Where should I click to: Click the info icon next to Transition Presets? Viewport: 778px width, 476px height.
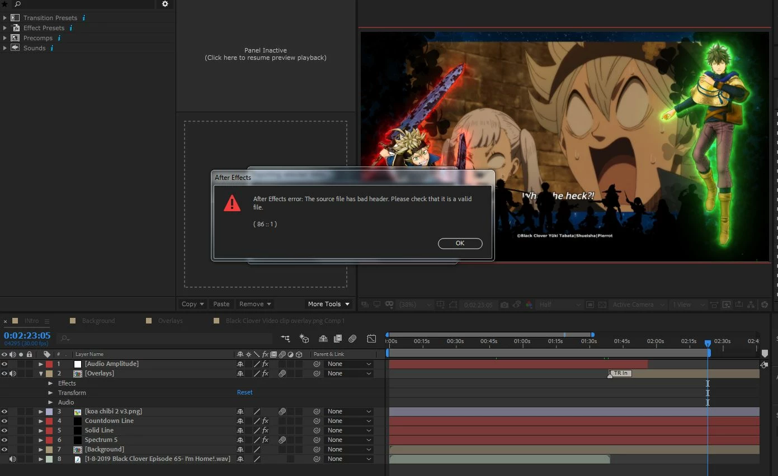(84, 18)
